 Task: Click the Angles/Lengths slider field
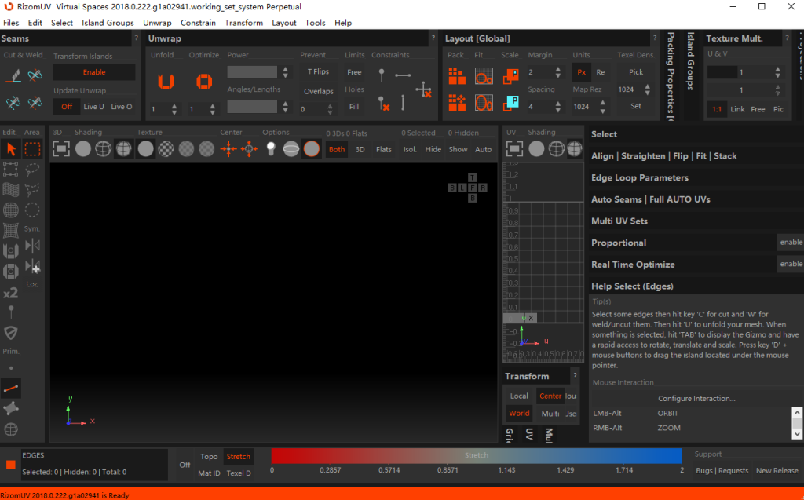[252, 107]
